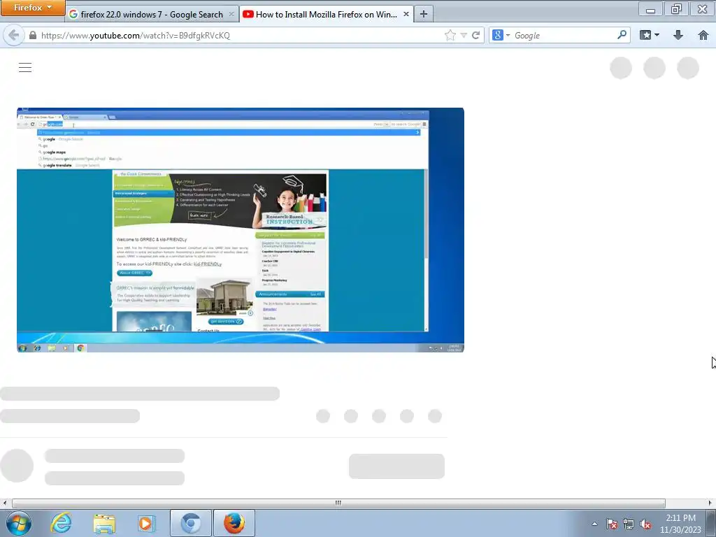Click the YouTube video player thumbnail
This screenshot has width=716, height=537.
pos(241,229)
